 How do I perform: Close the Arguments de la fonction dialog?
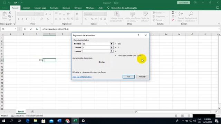click(146, 35)
